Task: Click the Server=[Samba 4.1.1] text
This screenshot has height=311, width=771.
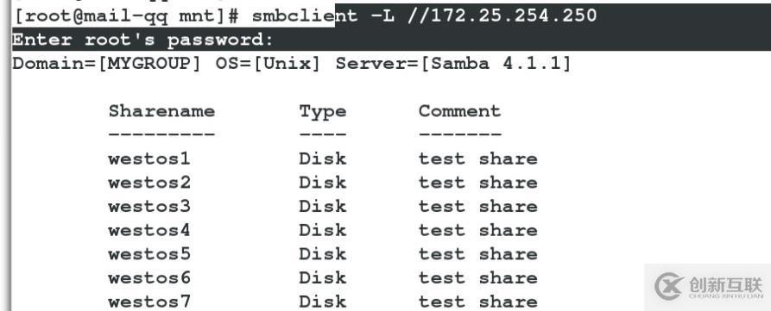Action: pyautogui.click(x=453, y=64)
